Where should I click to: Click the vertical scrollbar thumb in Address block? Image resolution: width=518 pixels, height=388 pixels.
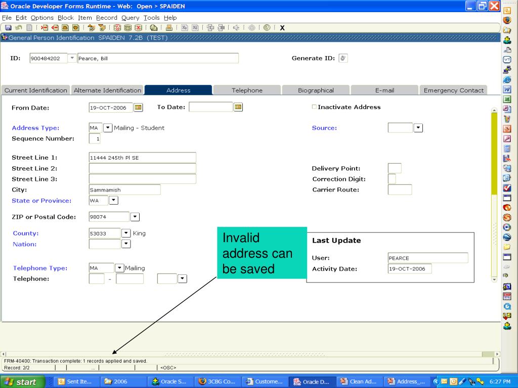(494, 154)
